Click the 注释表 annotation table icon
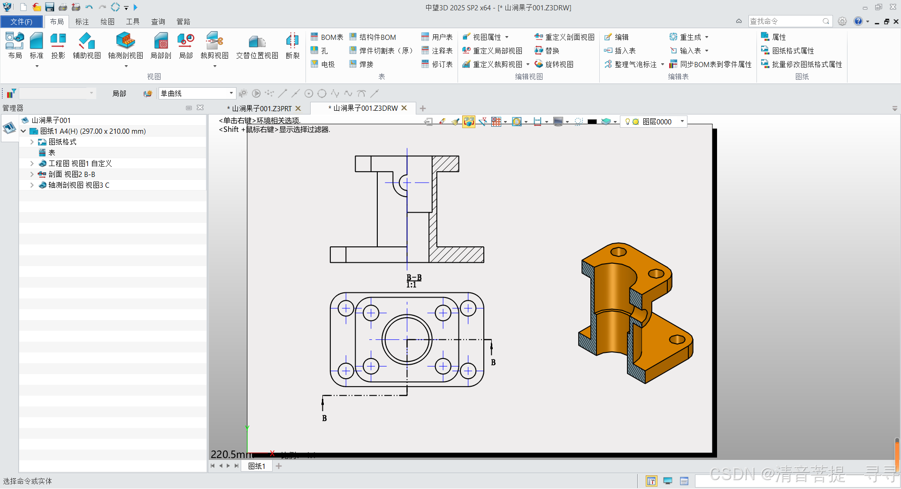This screenshot has height=489, width=901. 425,50
